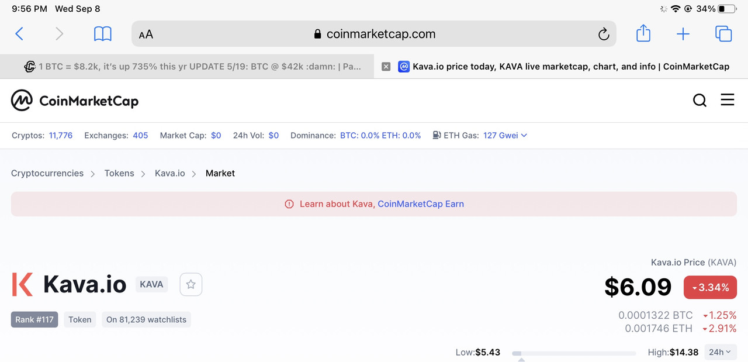Click the Low: $5.43 label

click(x=478, y=352)
